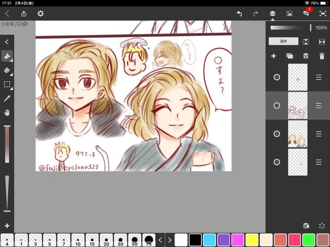330x247 pixels.
Task: Pick the black color swatch
Action: click(x=195, y=240)
